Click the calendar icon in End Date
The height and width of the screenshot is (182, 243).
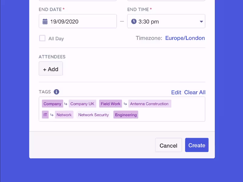(45, 22)
